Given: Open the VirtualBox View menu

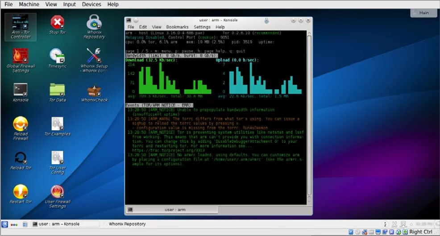Looking at the screenshot, I should point(51,4).
